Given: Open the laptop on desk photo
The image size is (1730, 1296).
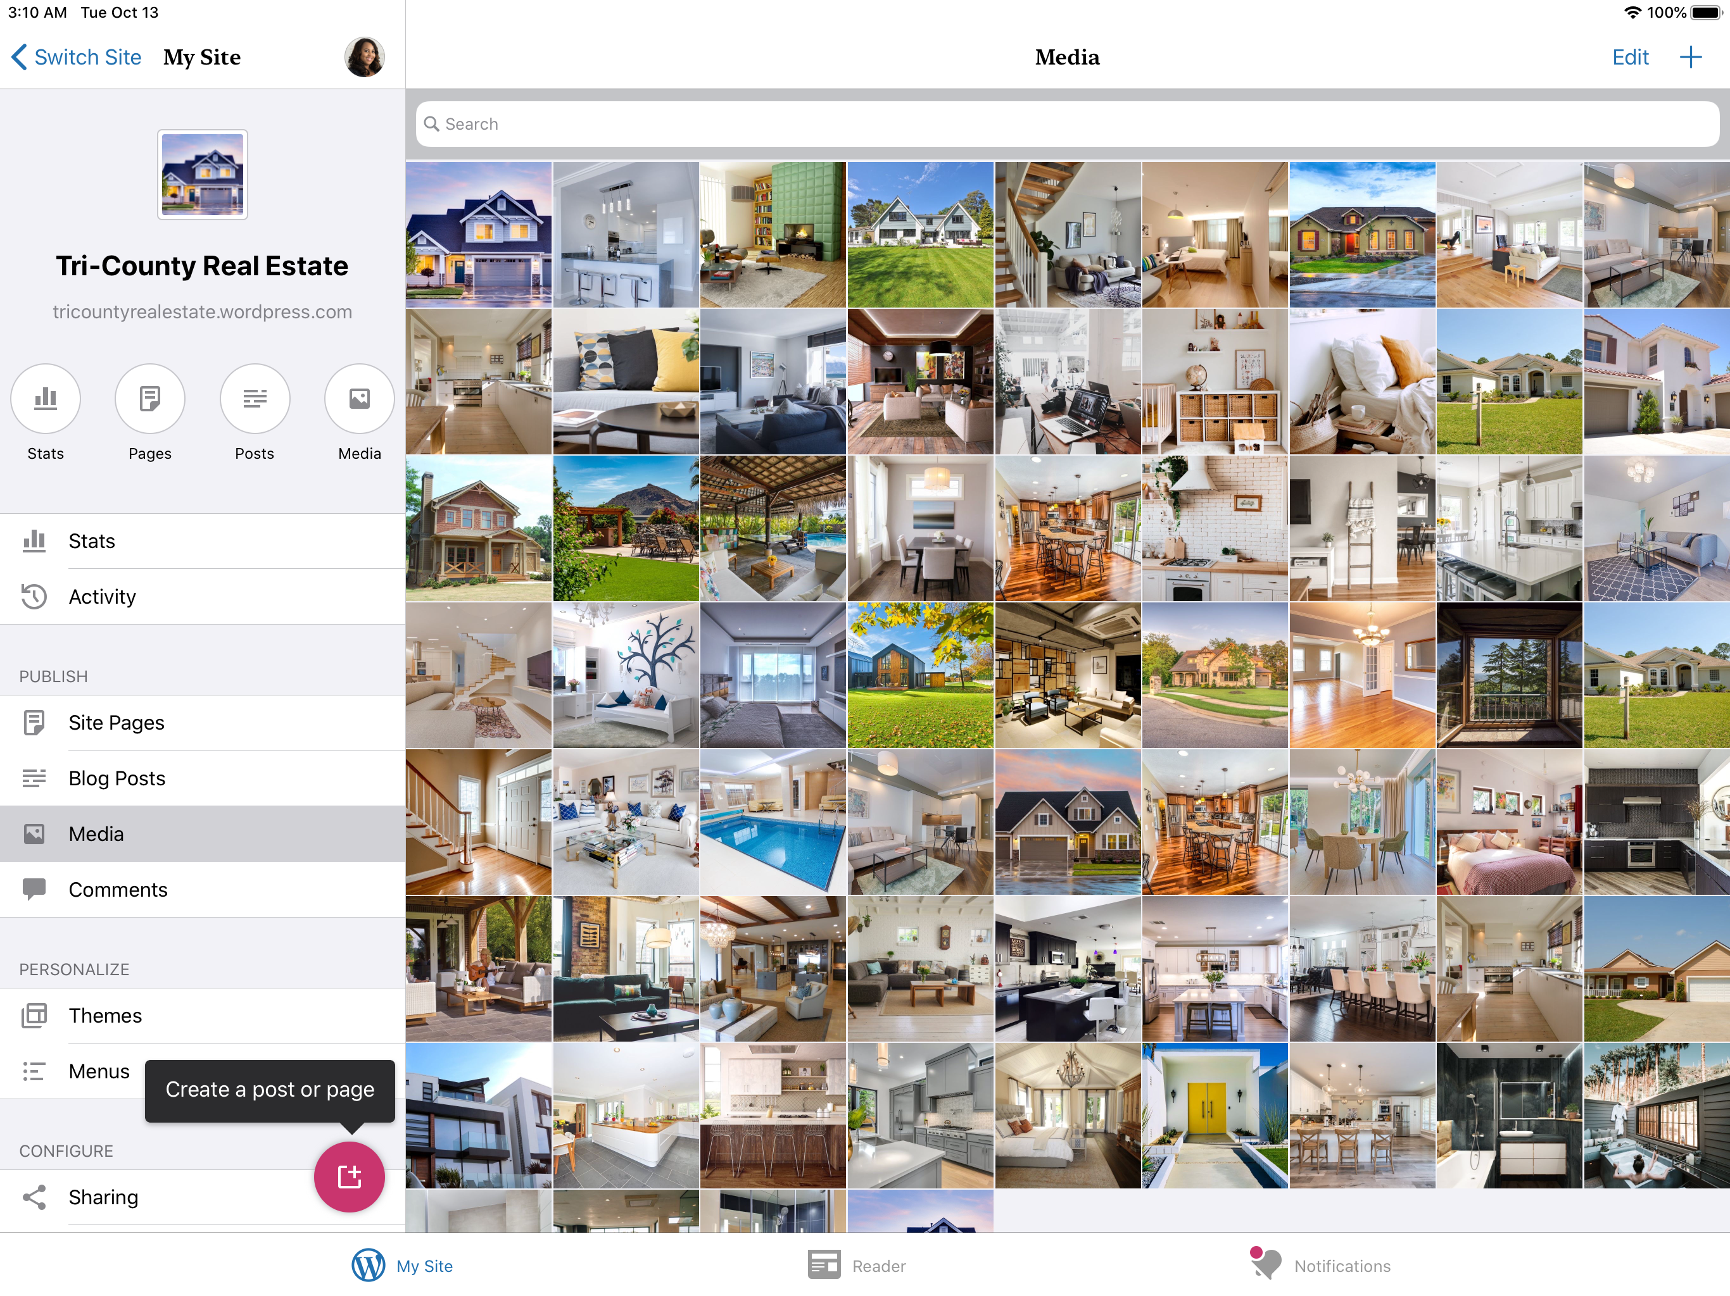Looking at the screenshot, I should pos(1068,382).
